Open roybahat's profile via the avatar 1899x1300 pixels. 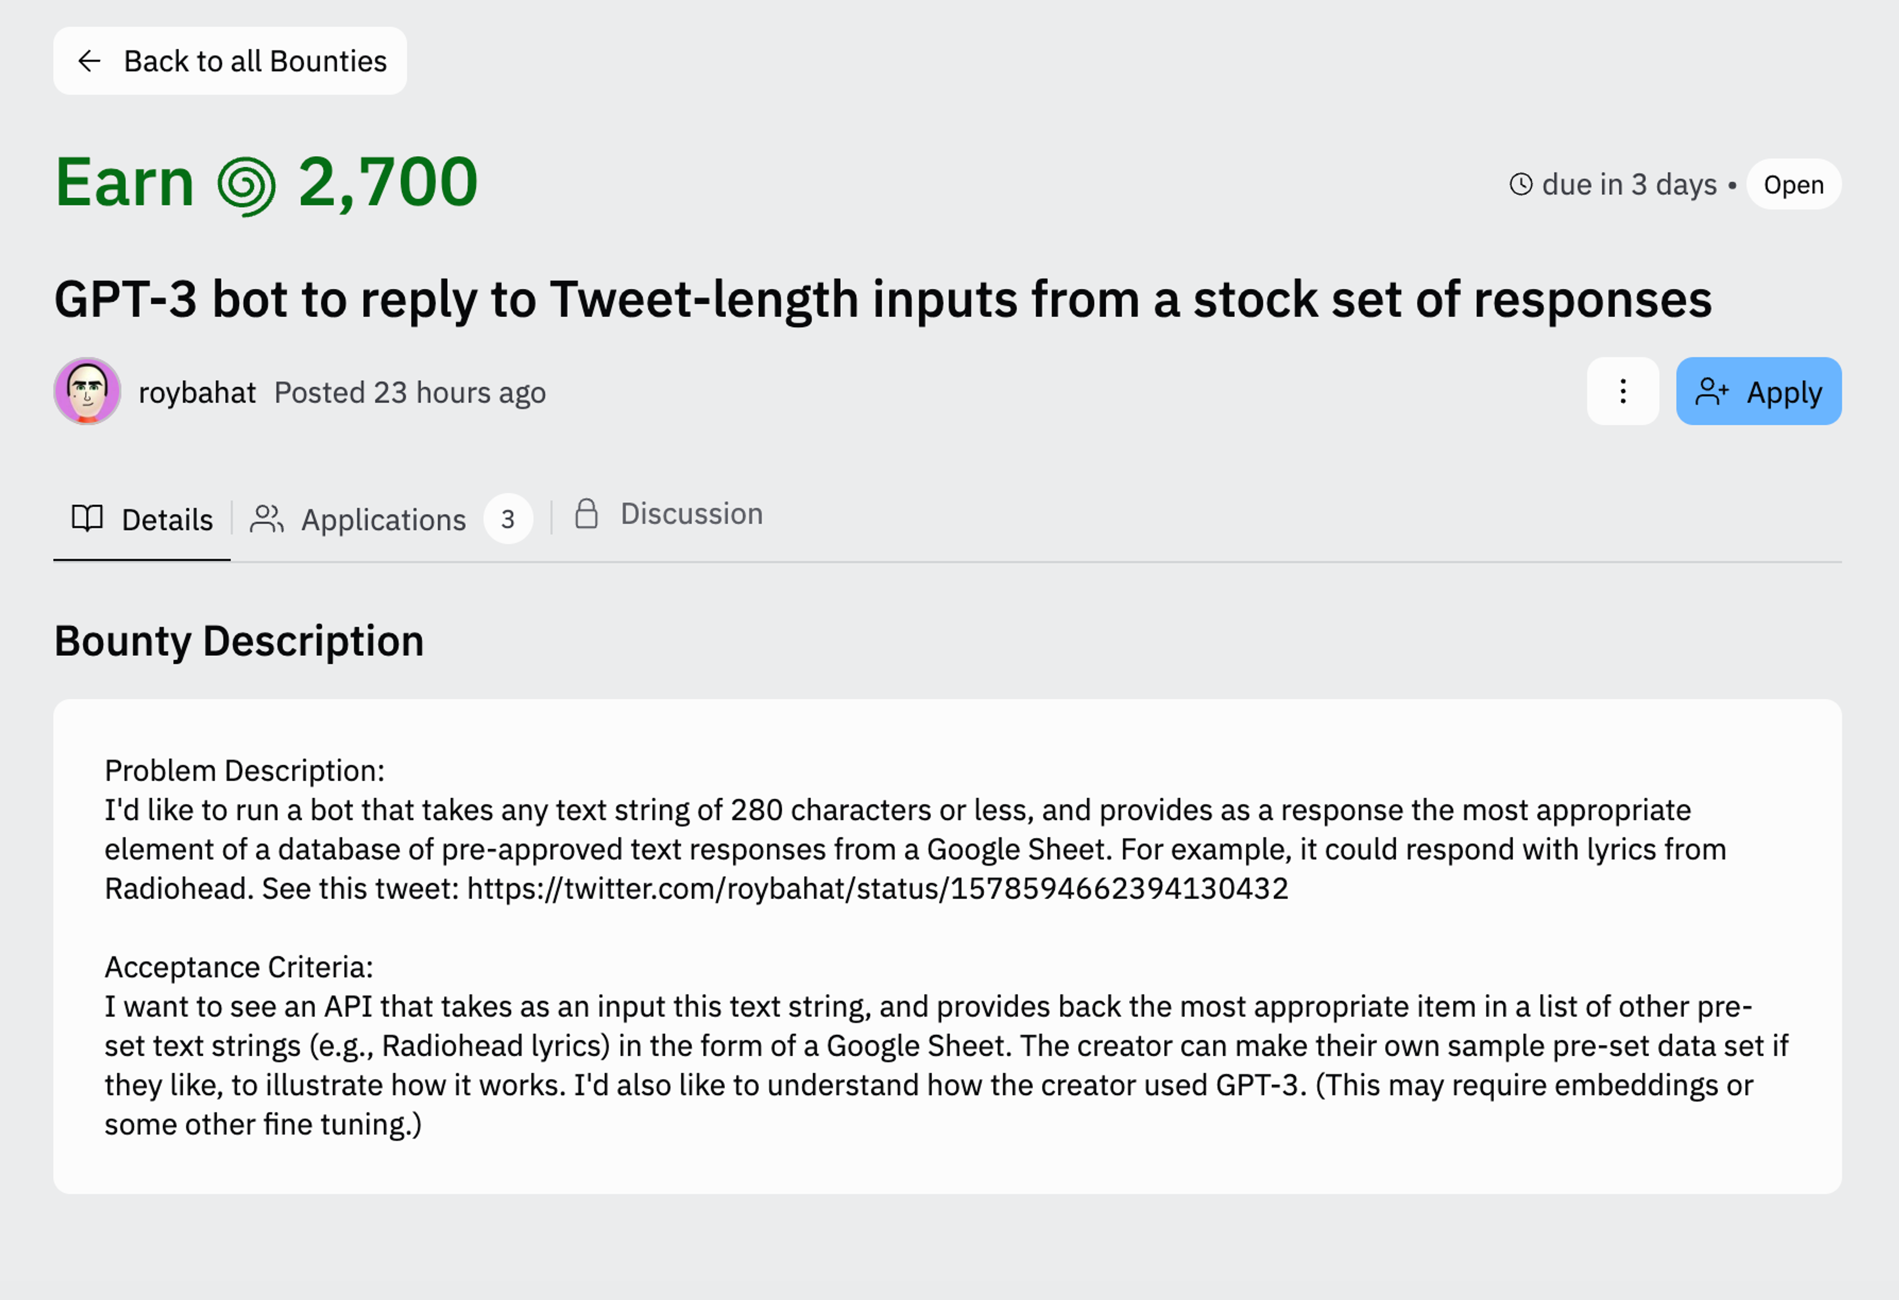click(88, 392)
